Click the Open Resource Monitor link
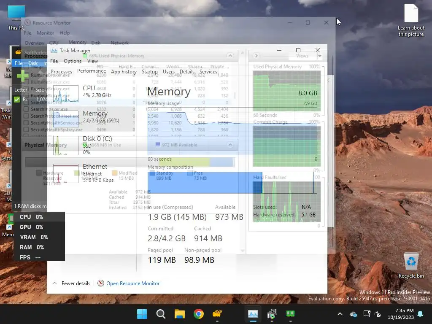432x324 pixels. 133,283
